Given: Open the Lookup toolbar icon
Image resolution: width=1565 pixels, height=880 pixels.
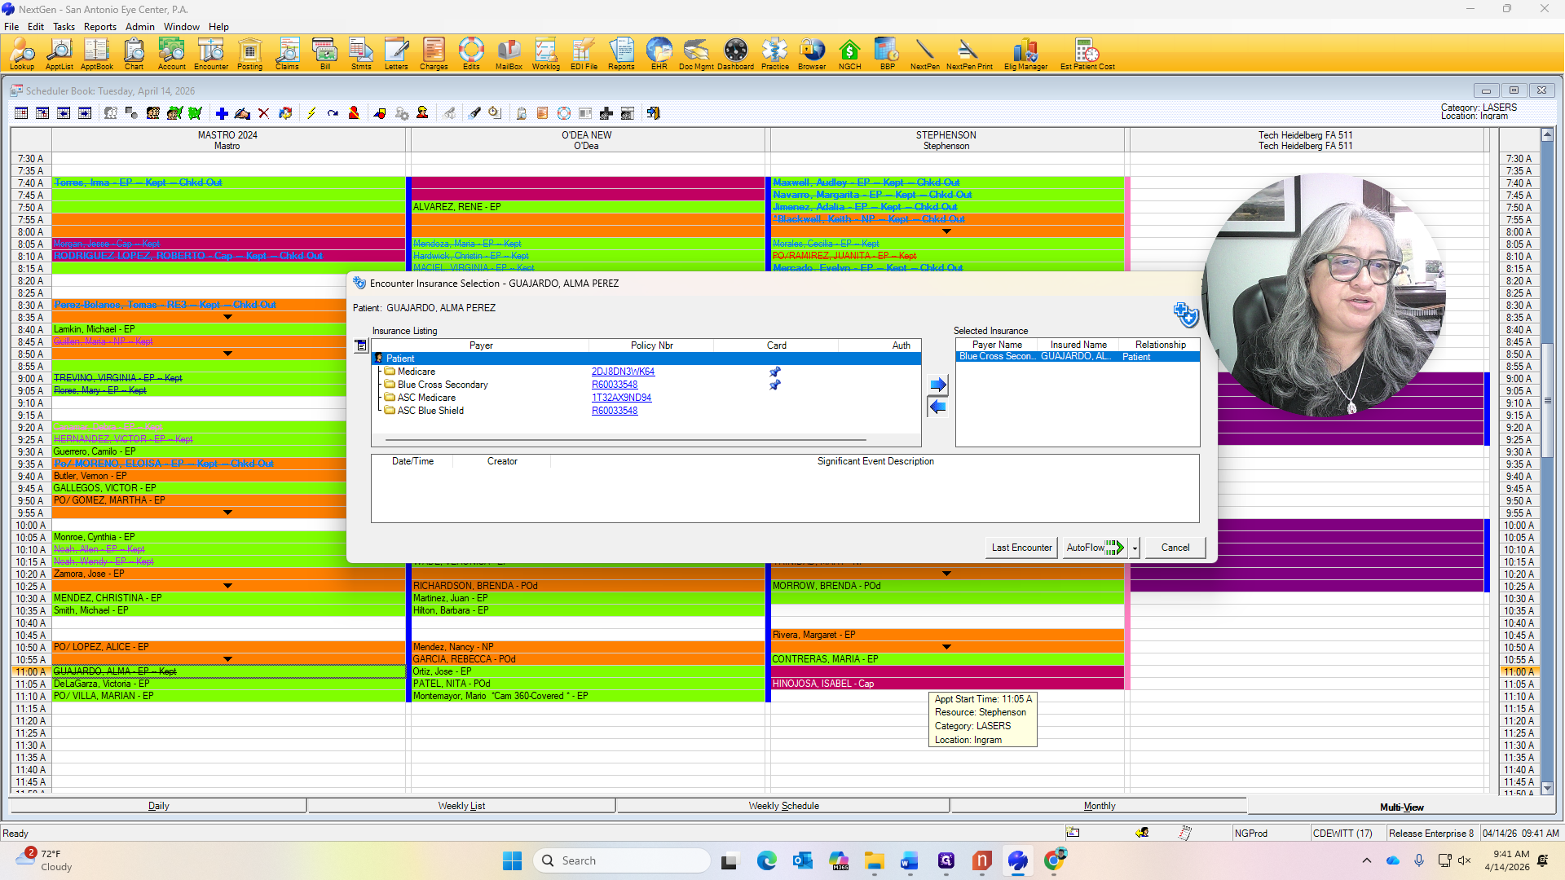Looking at the screenshot, I should coord(22,54).
